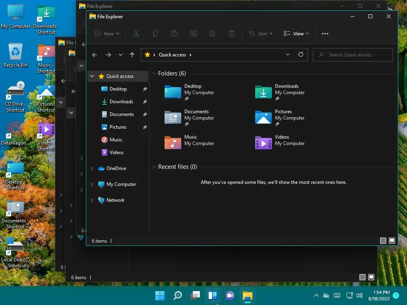Open the View dropdown menu
This screenshot has width=407, height=305.
click(296, 33)
